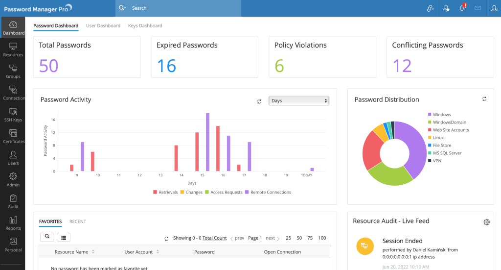Screen dimensions: 501x270
Task: Click the Expired Passwords count 16
Action: point(166,66)
